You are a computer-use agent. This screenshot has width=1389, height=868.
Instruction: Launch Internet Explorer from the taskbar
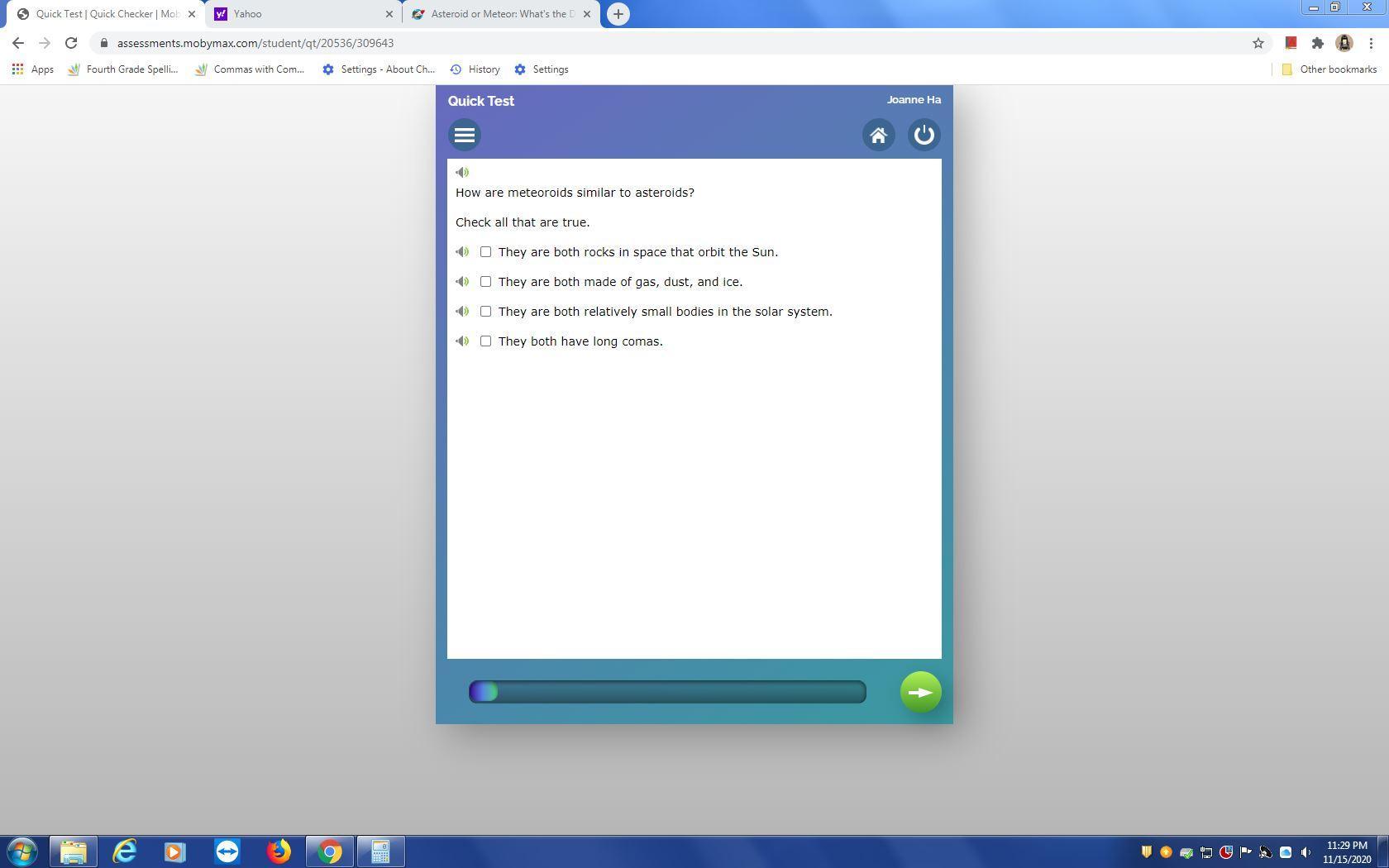(x=125, y=851)
